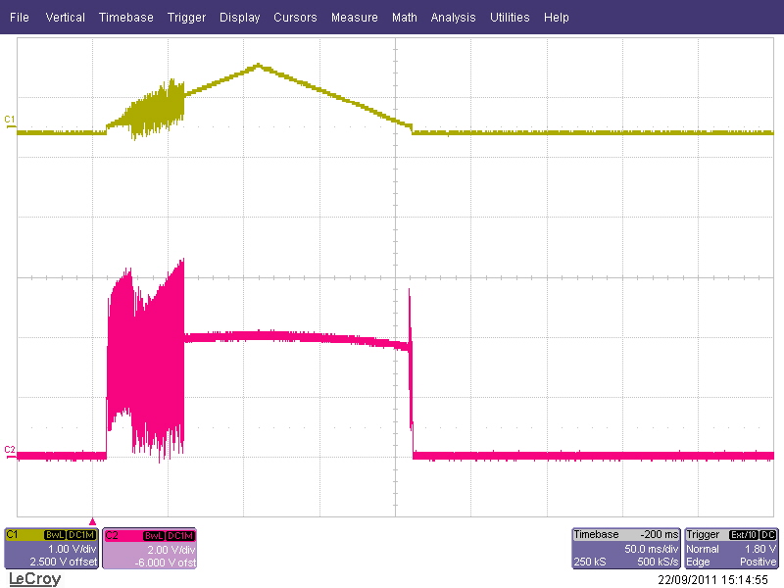Click the Ext/10 badge in Trigger box
The height and width of the screenshot is (588, 784).
point(744,535)
